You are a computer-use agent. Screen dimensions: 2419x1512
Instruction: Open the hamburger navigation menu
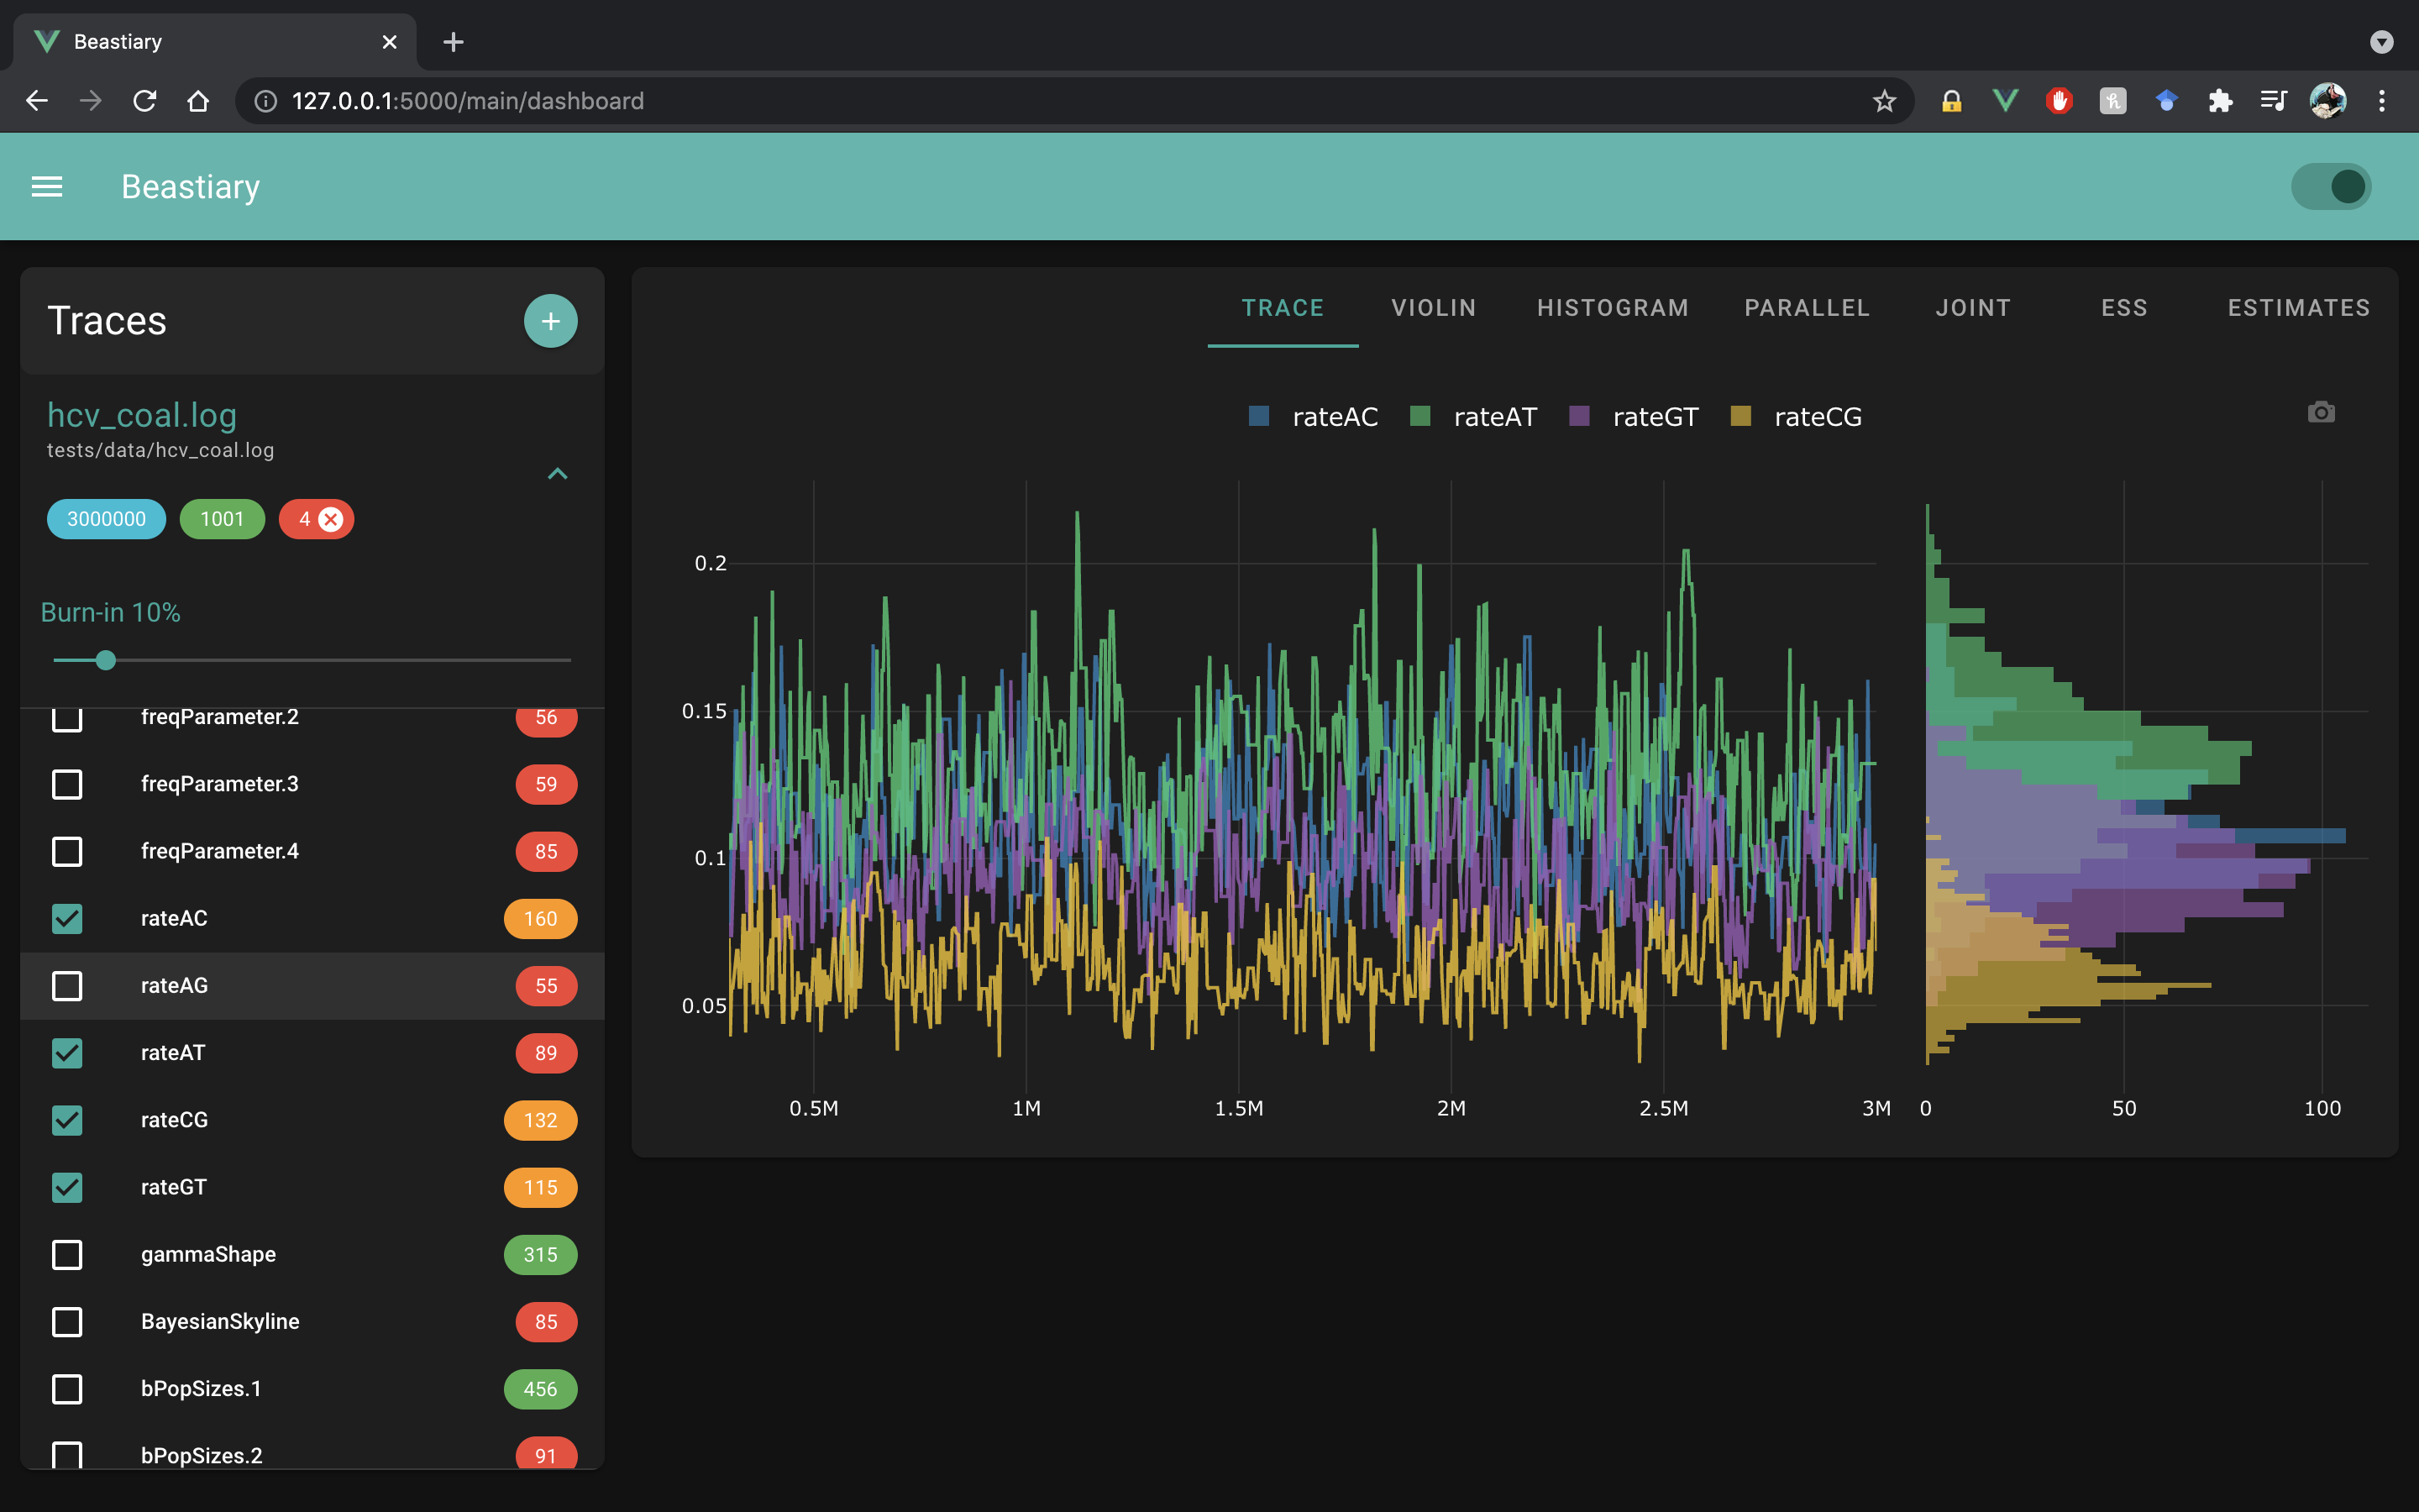click(x=47, y=187)
